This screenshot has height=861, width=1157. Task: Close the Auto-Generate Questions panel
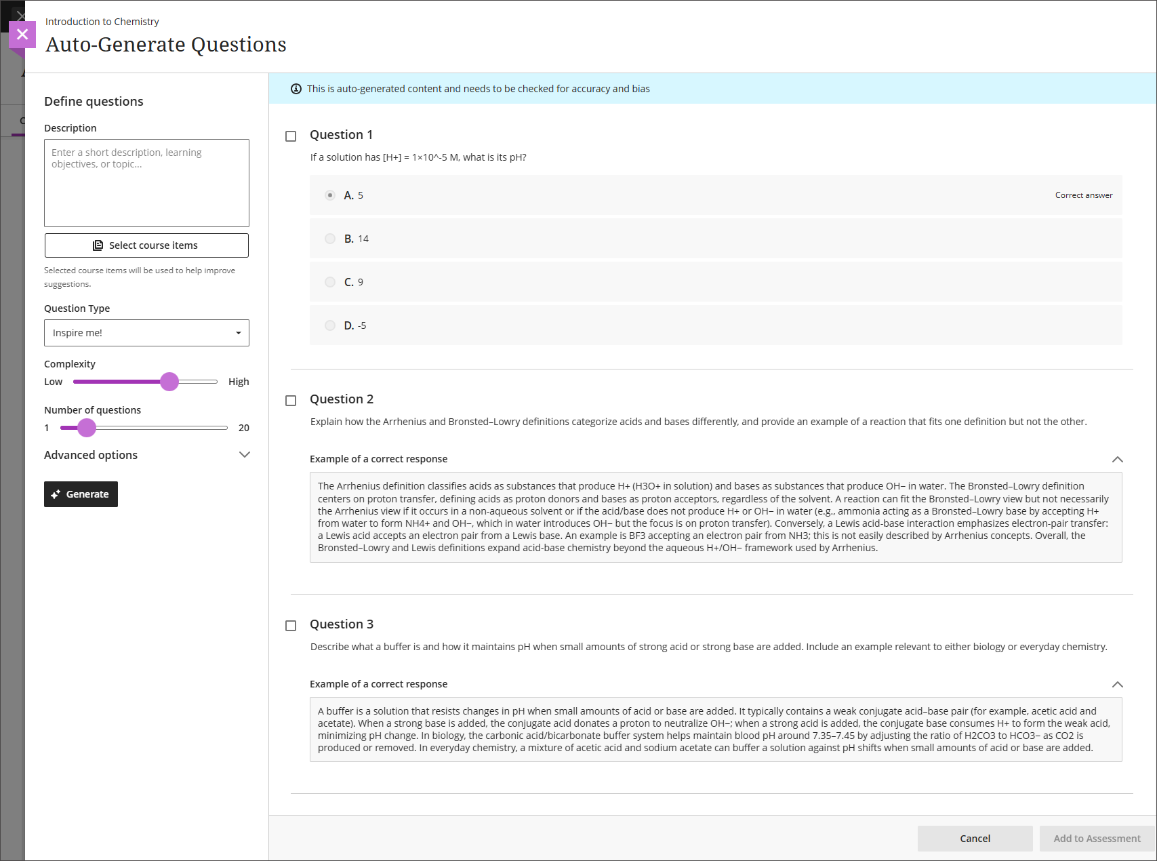22,35
